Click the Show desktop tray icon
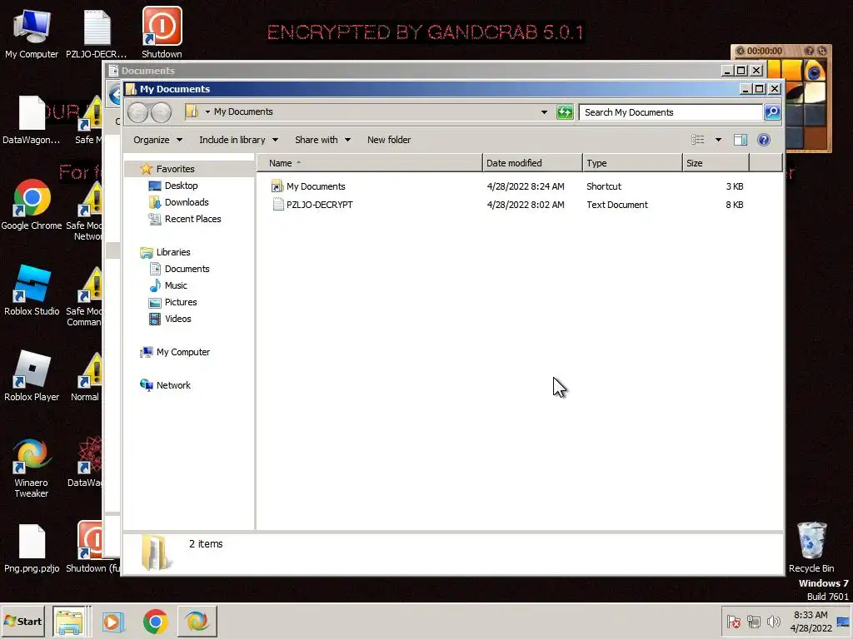 click(x=843, y=621)
